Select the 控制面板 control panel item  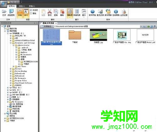pyautogui.click(x=16, y=99)
